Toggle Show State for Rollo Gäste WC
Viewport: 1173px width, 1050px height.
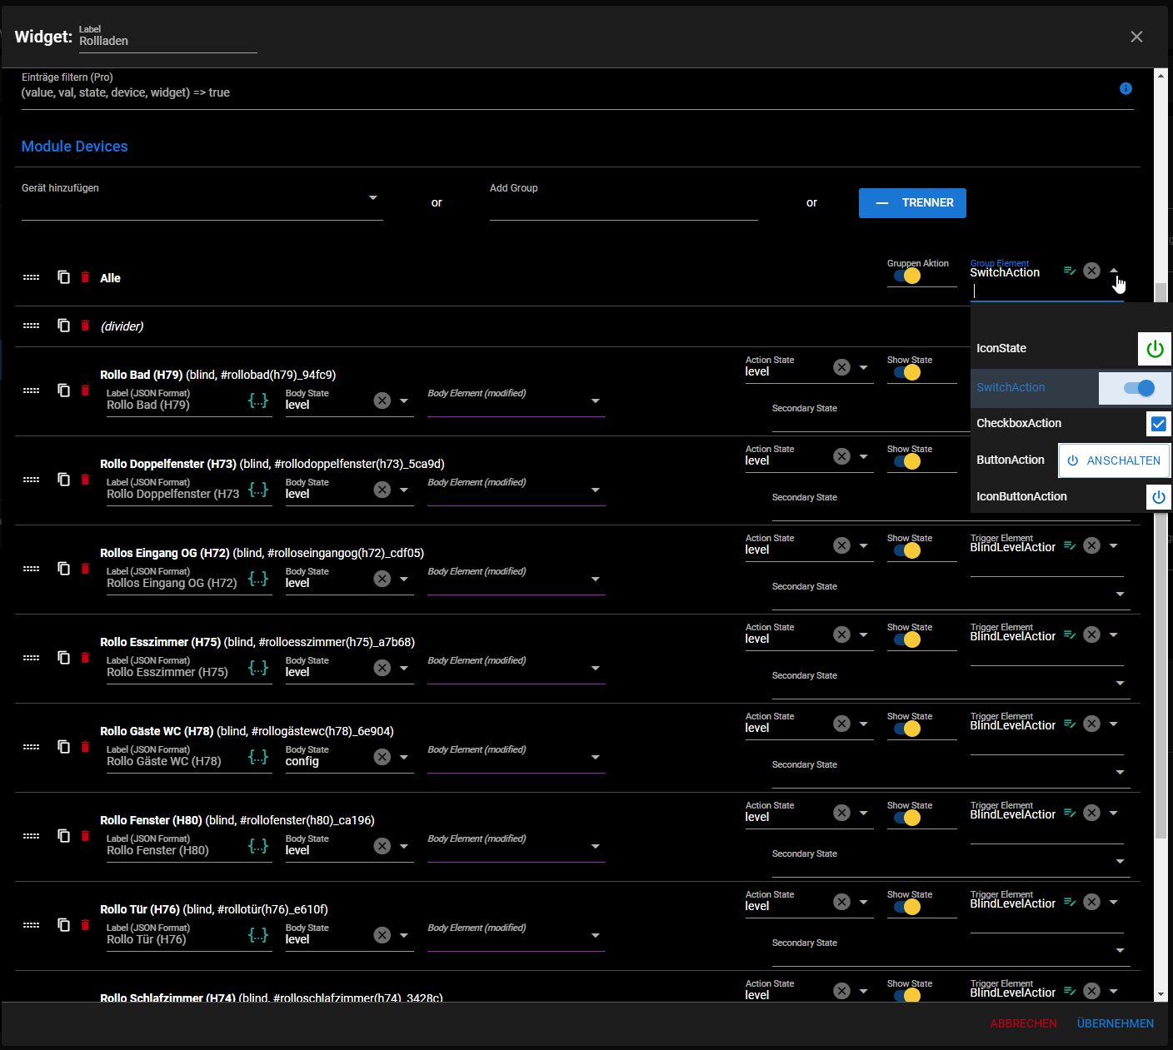point(907,729)
